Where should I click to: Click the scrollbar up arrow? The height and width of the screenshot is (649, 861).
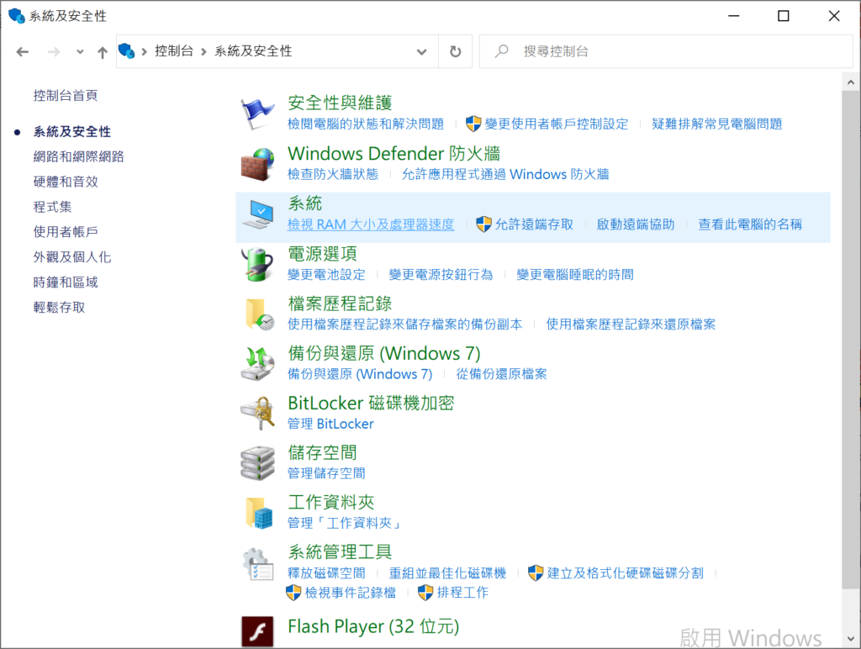851,82
